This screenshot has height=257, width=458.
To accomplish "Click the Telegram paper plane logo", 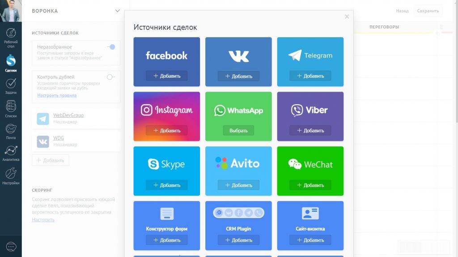I will (295, 55).
